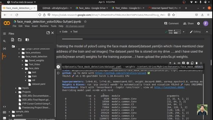Open the Runtime menu
This screenshot has width=213, height=120.
[x=44, y=26]
